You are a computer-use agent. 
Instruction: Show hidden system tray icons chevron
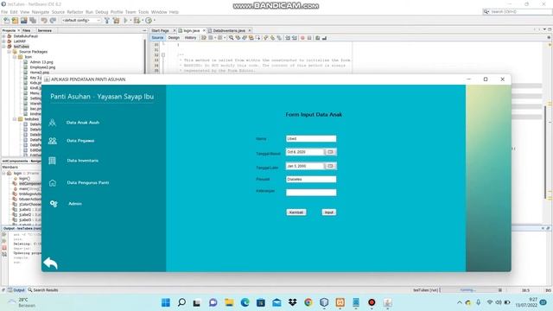coord(459,302)
